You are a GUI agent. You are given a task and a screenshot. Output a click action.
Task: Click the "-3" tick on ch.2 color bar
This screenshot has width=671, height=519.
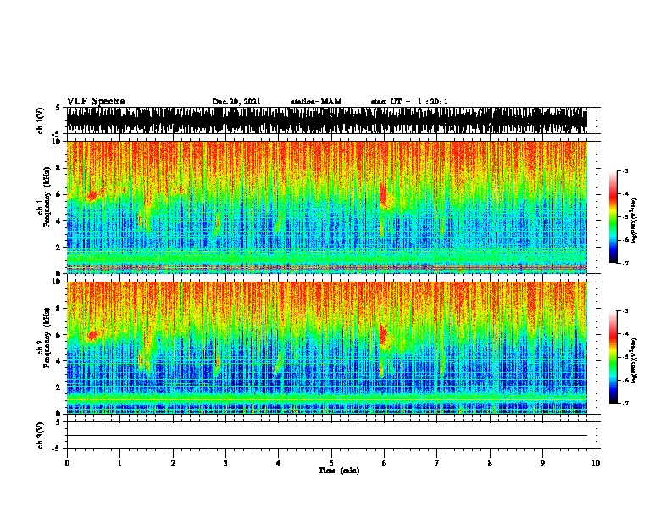625,311
